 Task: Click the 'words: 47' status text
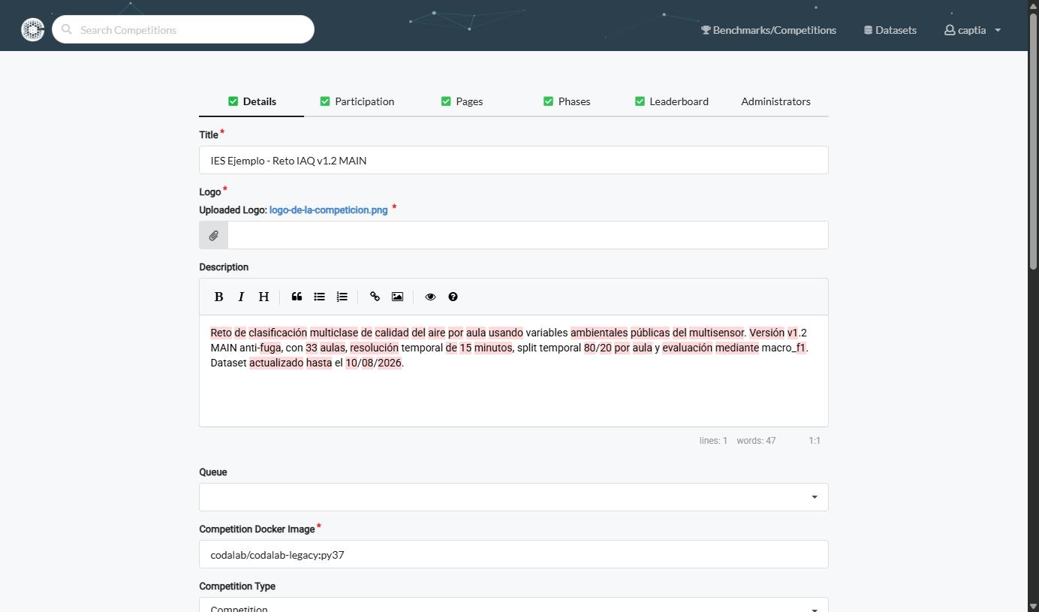(756, 441)
